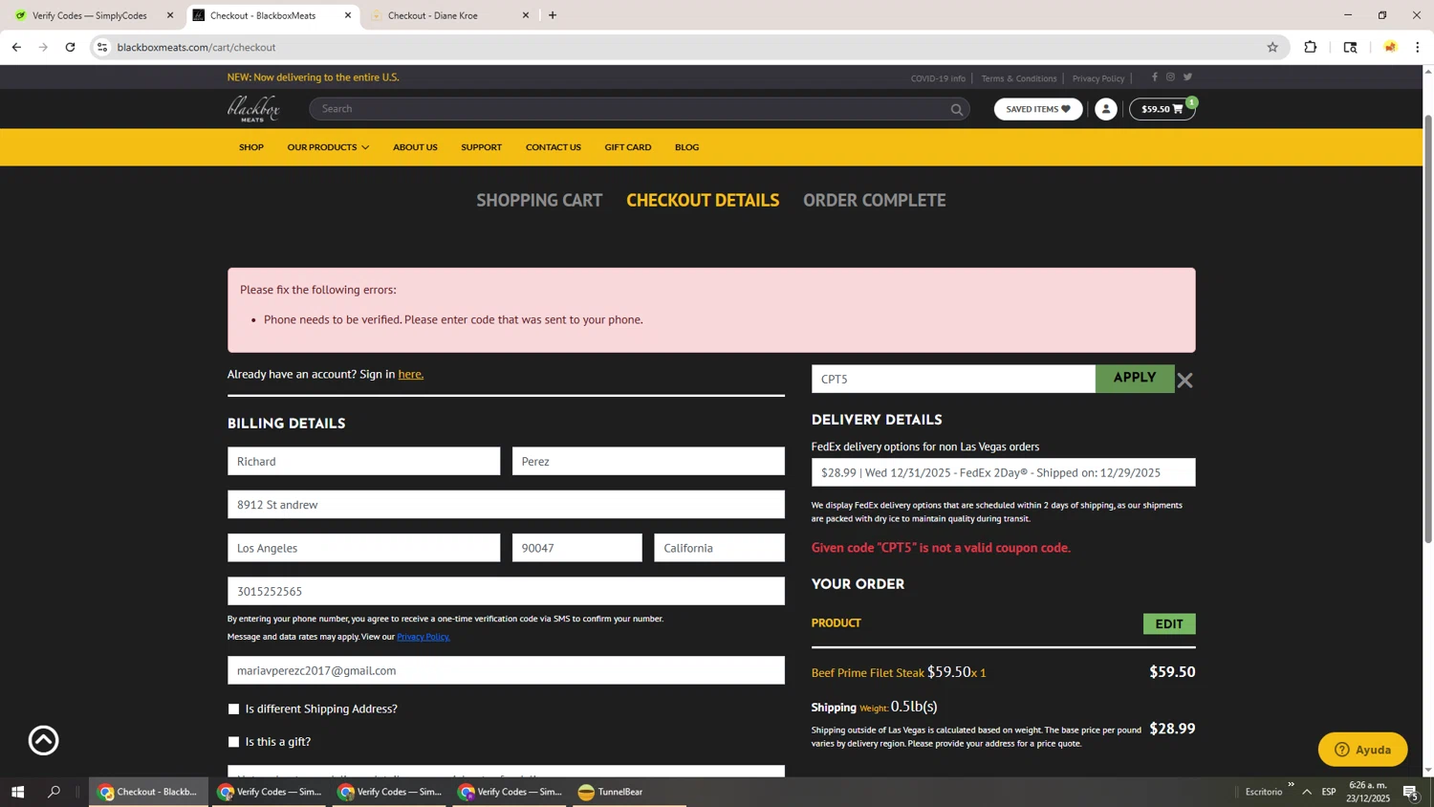
Task: Open the Saved Items button
Action: (1038, 109)
